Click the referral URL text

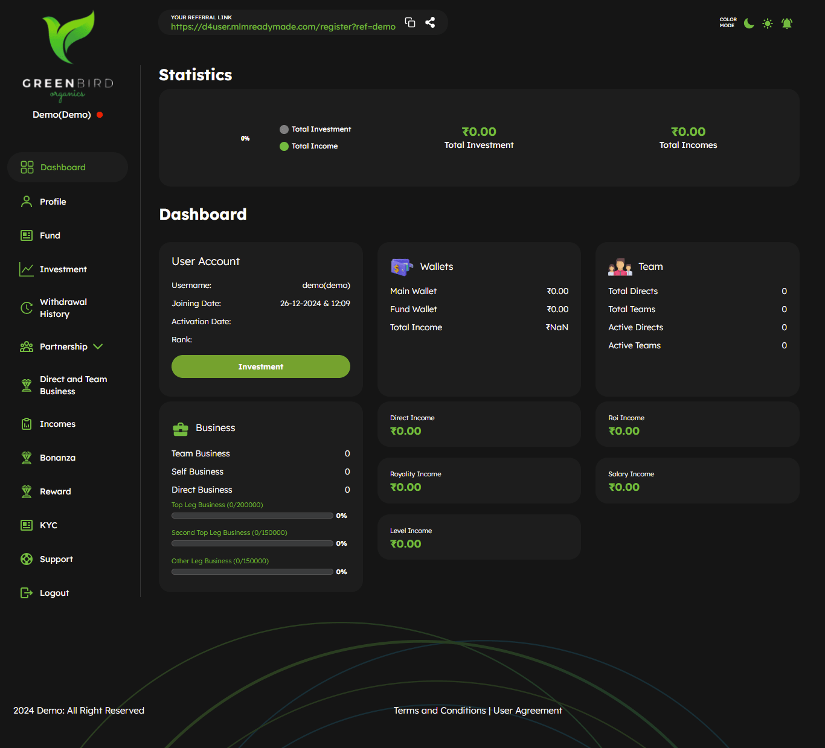pos(283,27)
